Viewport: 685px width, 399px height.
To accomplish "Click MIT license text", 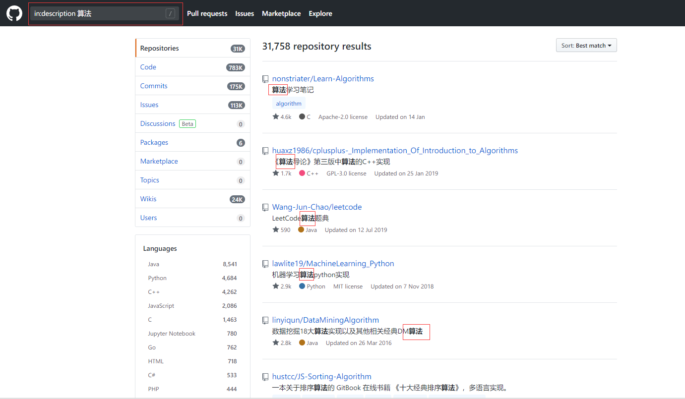I will coord(348,286).
